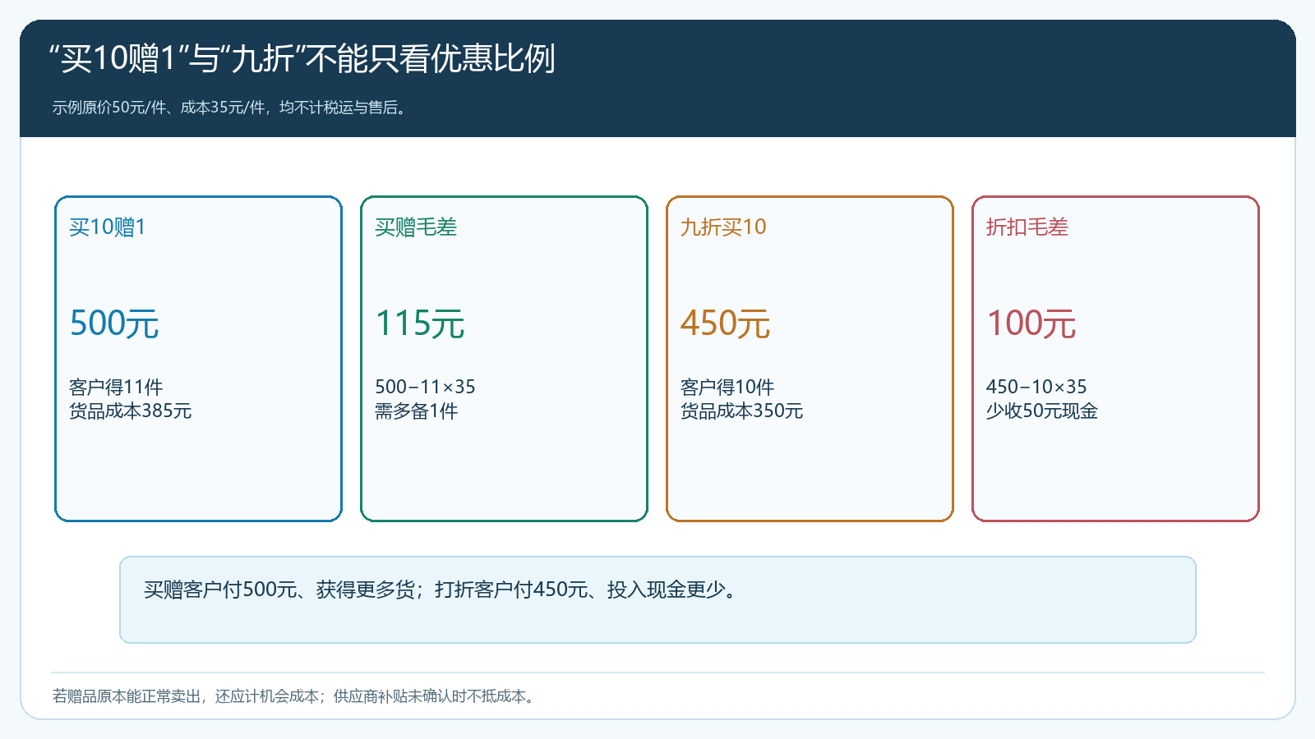Click the formula 500−11×35
This screenshot has height=739, width=1315.
pyautogui.click(x=425, y=387)
